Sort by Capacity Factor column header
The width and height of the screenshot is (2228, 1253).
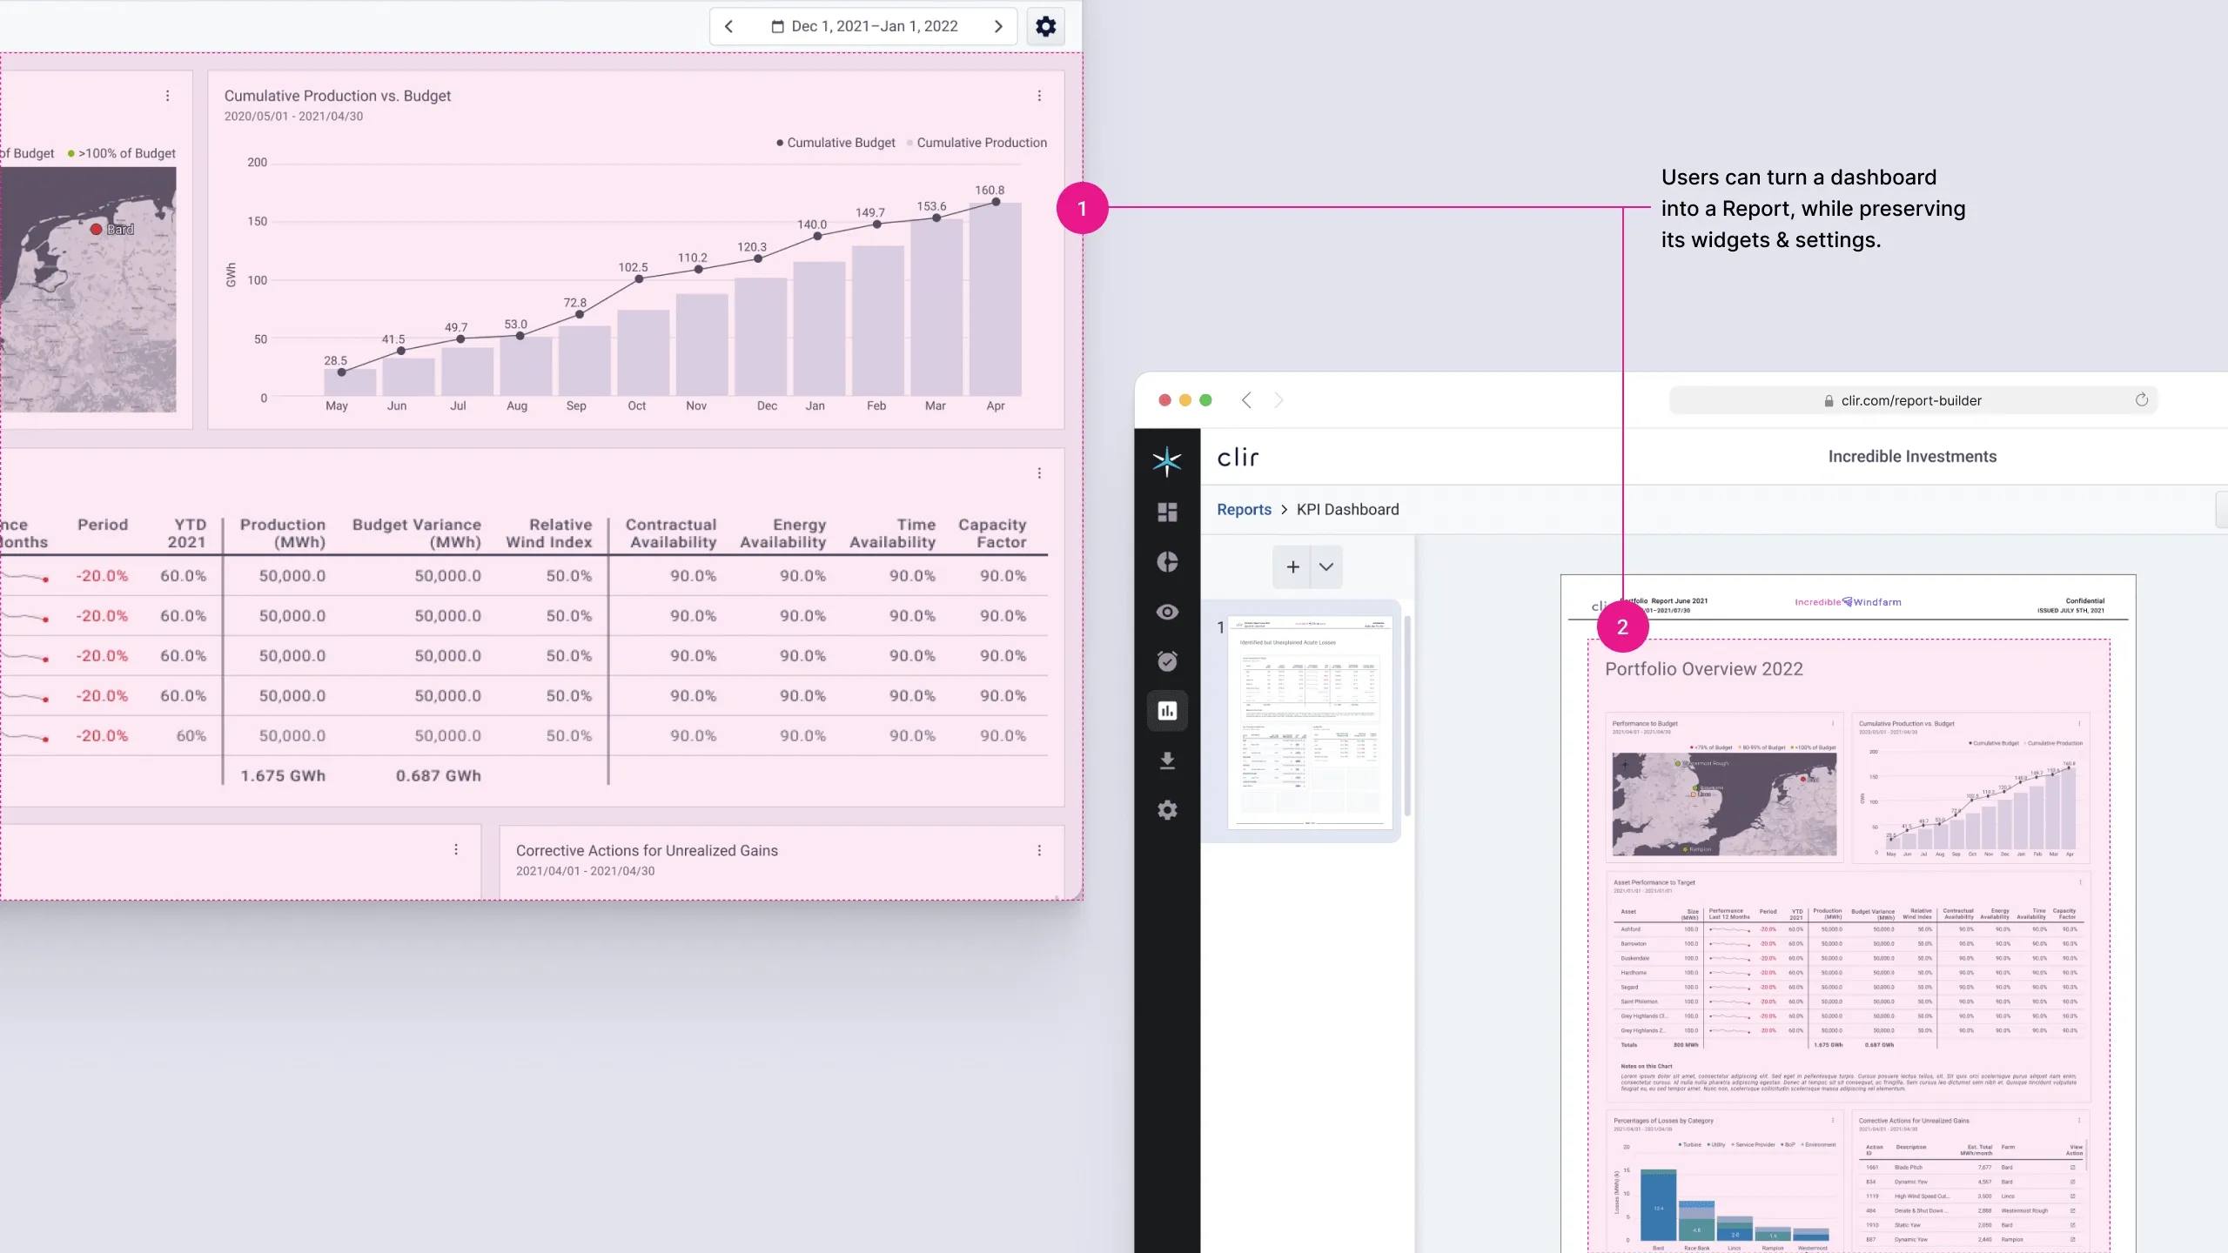993,533
